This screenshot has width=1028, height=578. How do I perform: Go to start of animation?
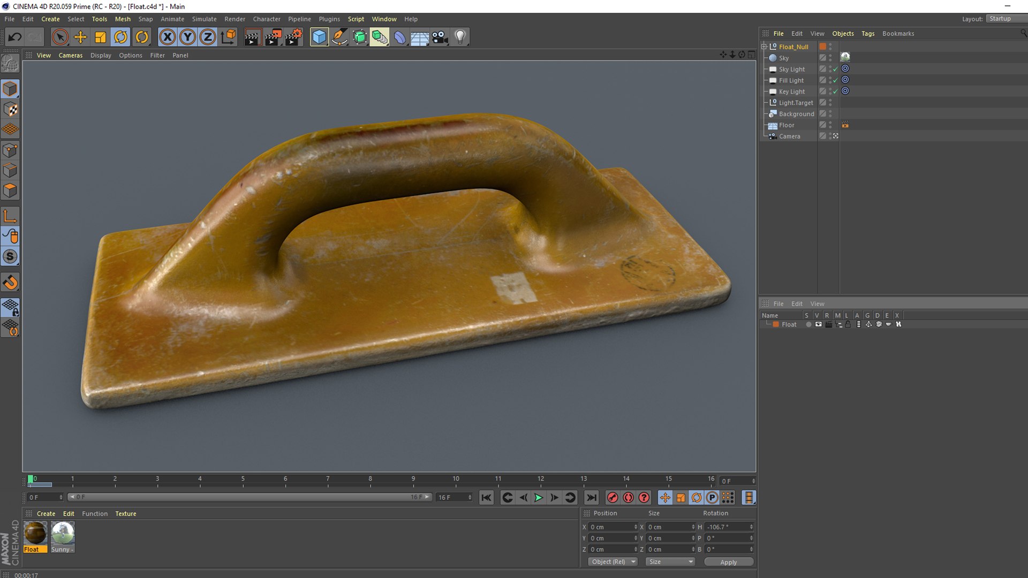(486, 498)
